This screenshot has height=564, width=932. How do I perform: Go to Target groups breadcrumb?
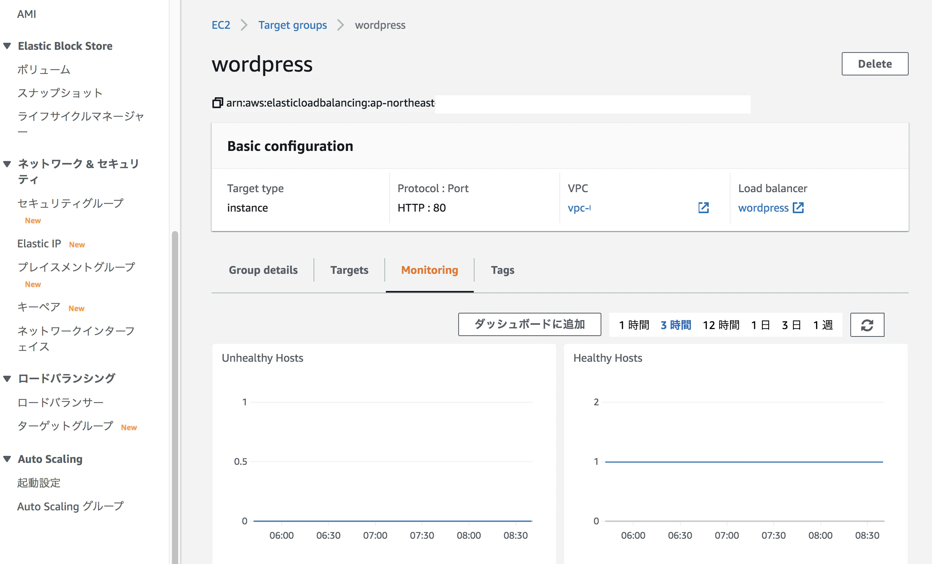[x=293, y=25]
